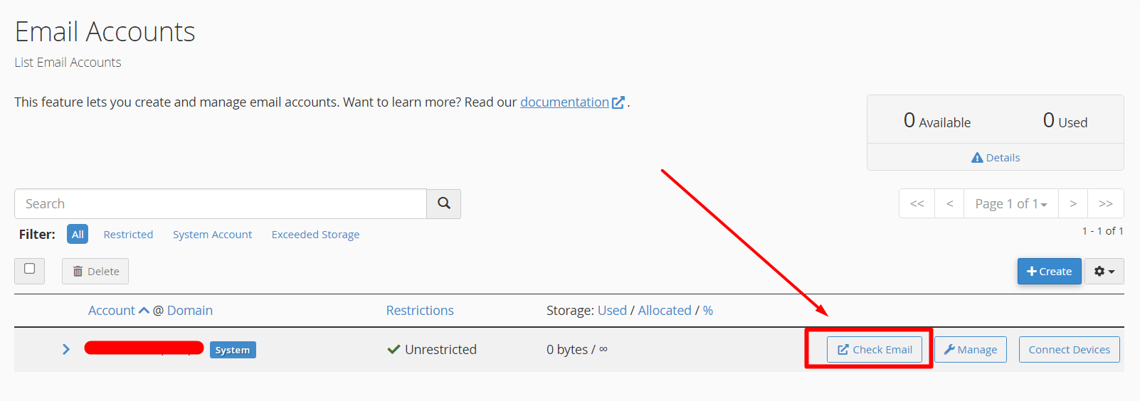Go to the last page button
The height and width of the screenshot is (401, 1140).
(x=1105, y=204)
